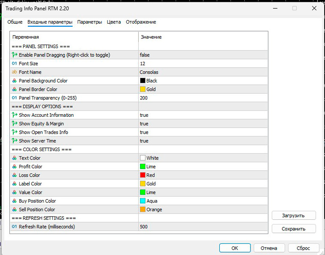Open the Panel Border Color Gold dropdown

click(203, 90)
